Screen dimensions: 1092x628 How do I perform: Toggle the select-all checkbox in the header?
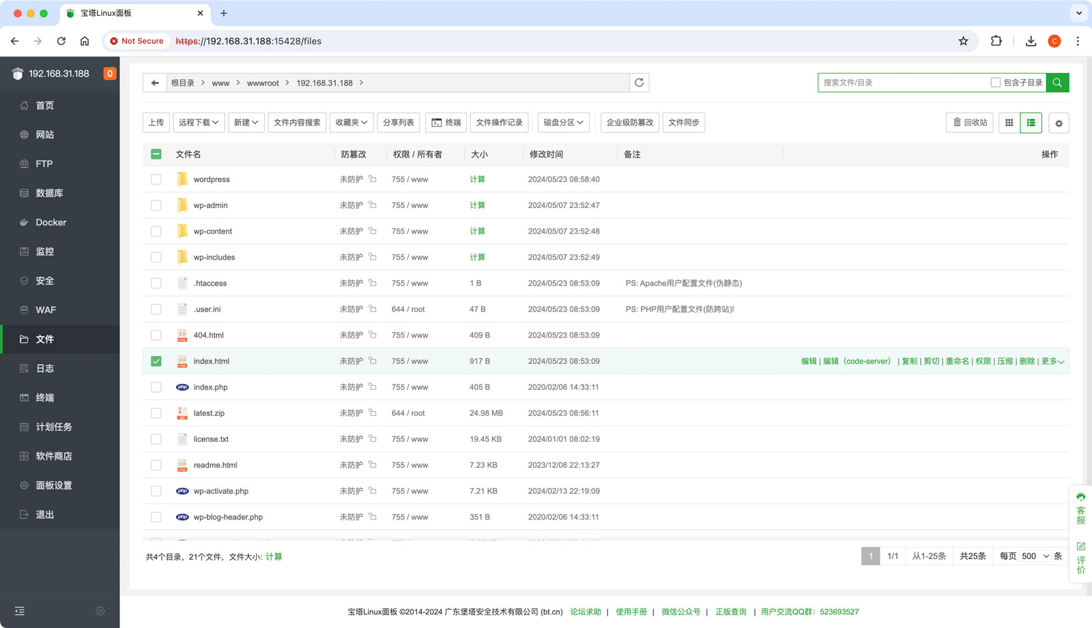156,154
